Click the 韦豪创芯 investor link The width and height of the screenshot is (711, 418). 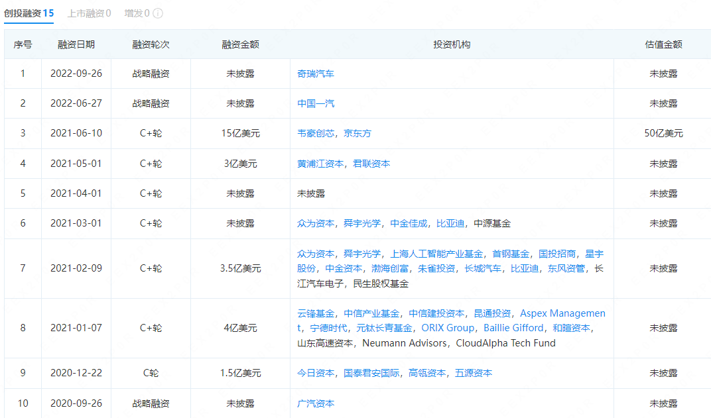316,133
